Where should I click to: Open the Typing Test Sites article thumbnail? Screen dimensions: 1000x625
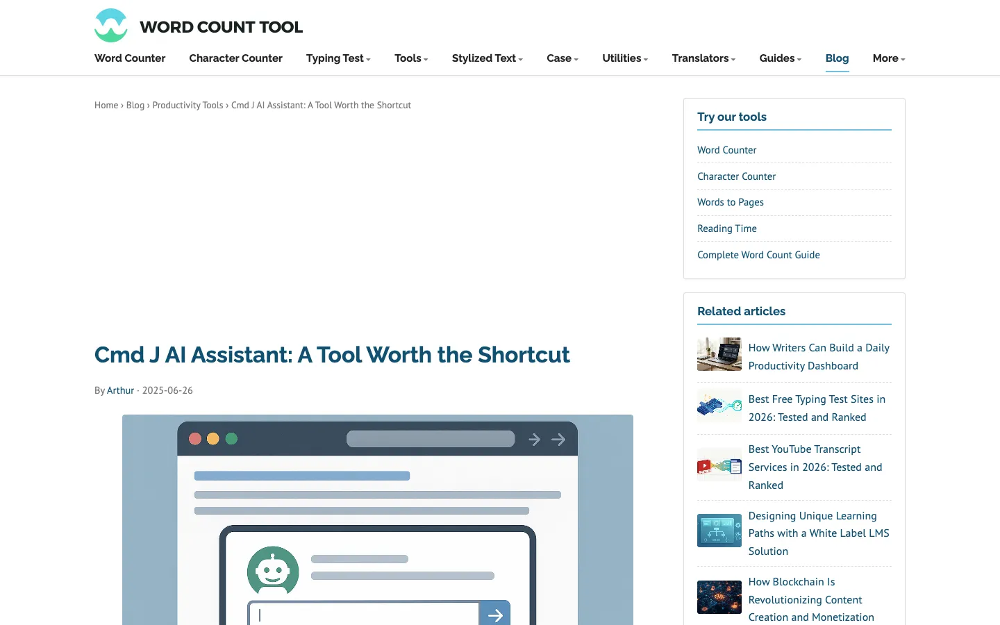click(x=719, y=406)
